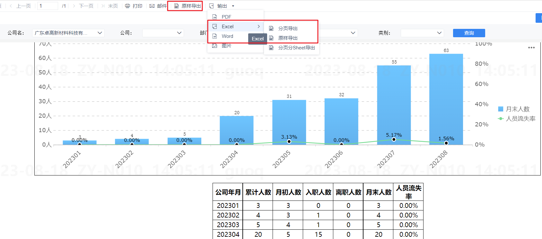Click the 人员流失率 table header

click(x=408, y=192)
